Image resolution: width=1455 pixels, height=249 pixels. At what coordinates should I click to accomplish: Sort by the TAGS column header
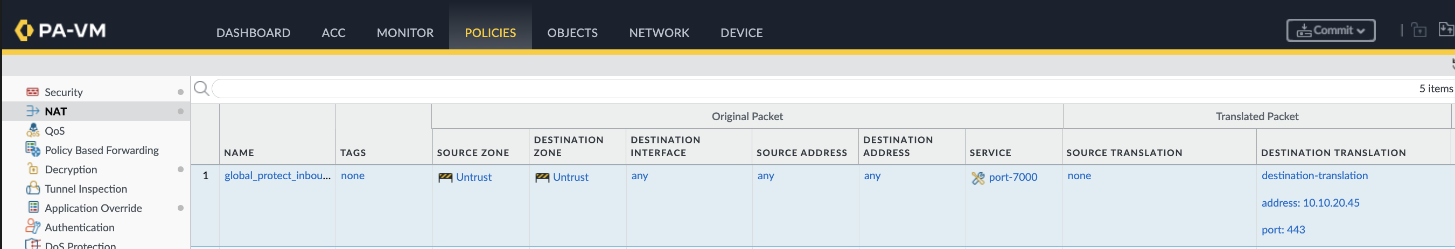353,152
